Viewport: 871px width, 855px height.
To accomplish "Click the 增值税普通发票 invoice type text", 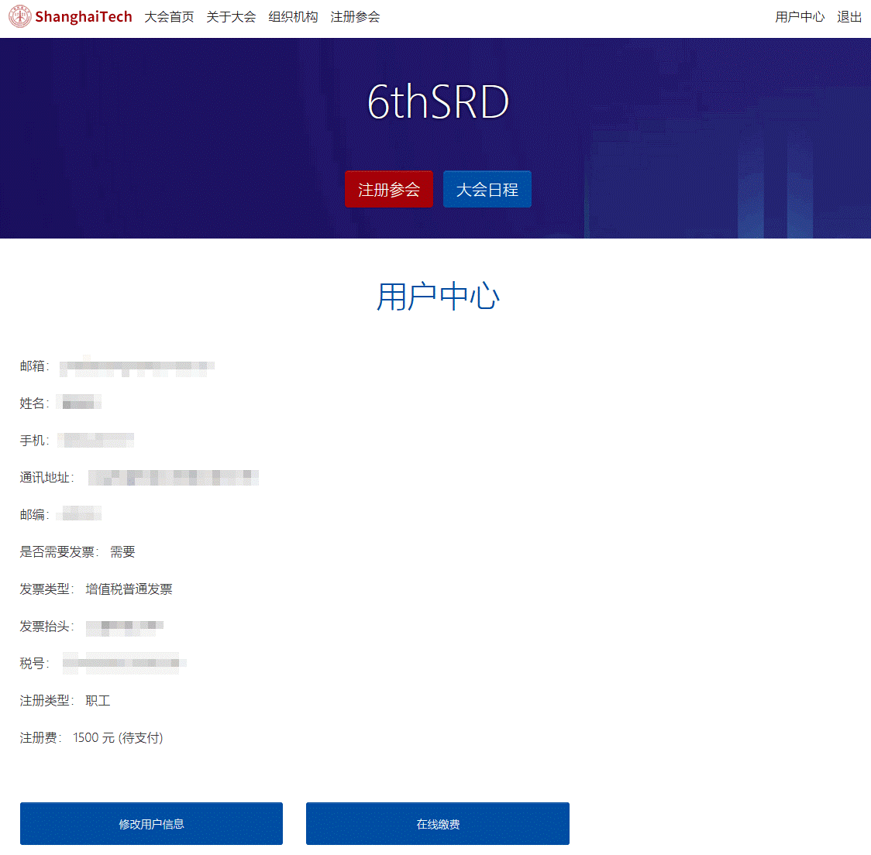I will [x=129, y=589].
